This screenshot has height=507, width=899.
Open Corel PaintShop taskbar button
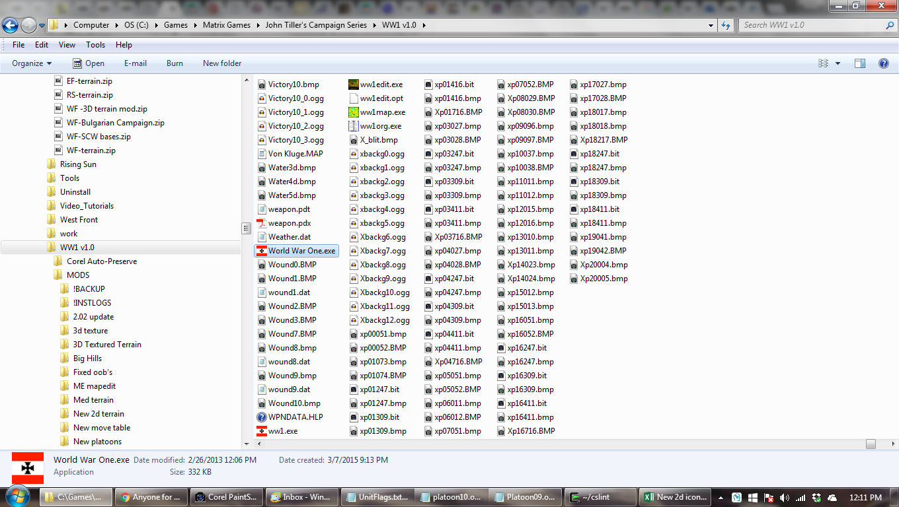tap(226, 497)
